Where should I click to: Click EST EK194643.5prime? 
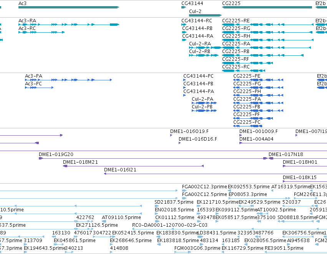[45, 249]
